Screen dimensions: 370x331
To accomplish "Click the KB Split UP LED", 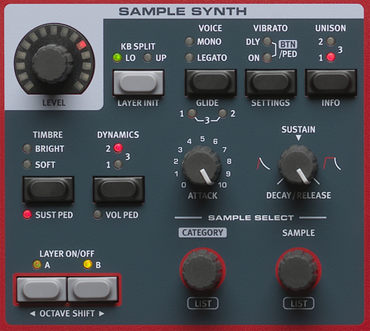I will pos(148,58).
